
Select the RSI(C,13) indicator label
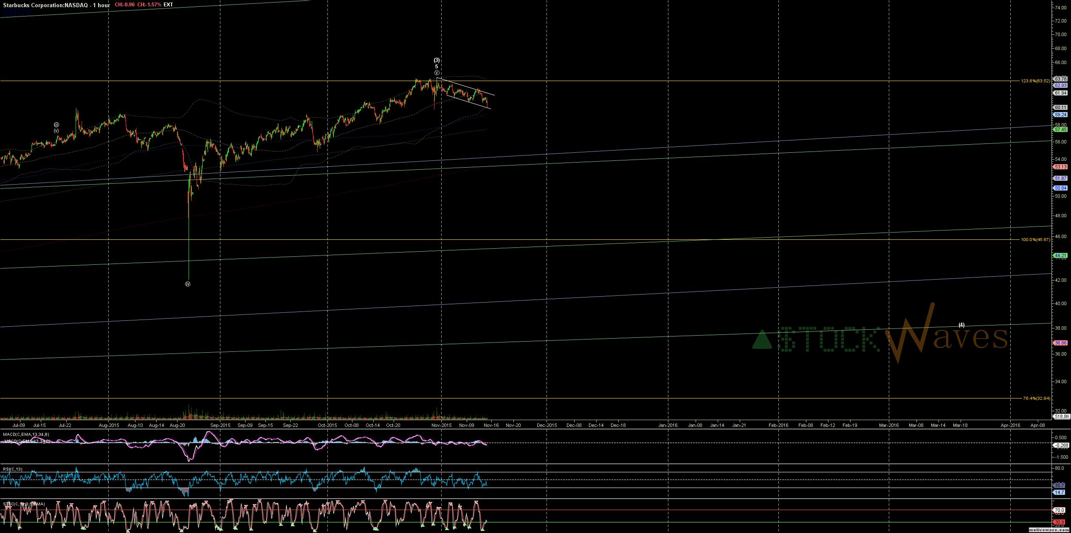13,469
